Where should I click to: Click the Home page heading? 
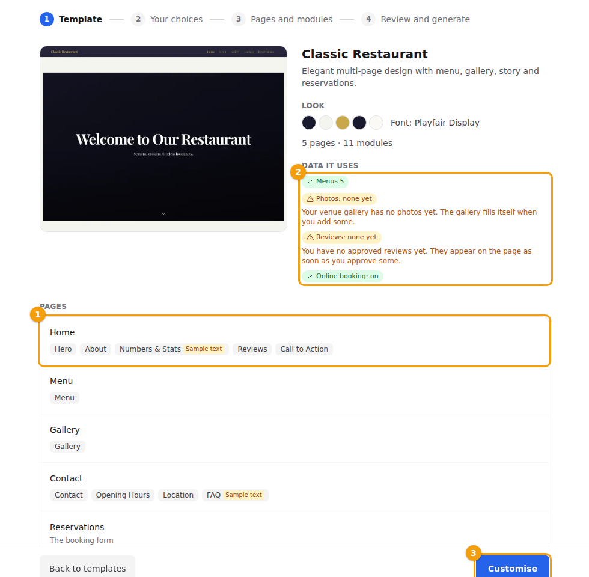(63, 332)
